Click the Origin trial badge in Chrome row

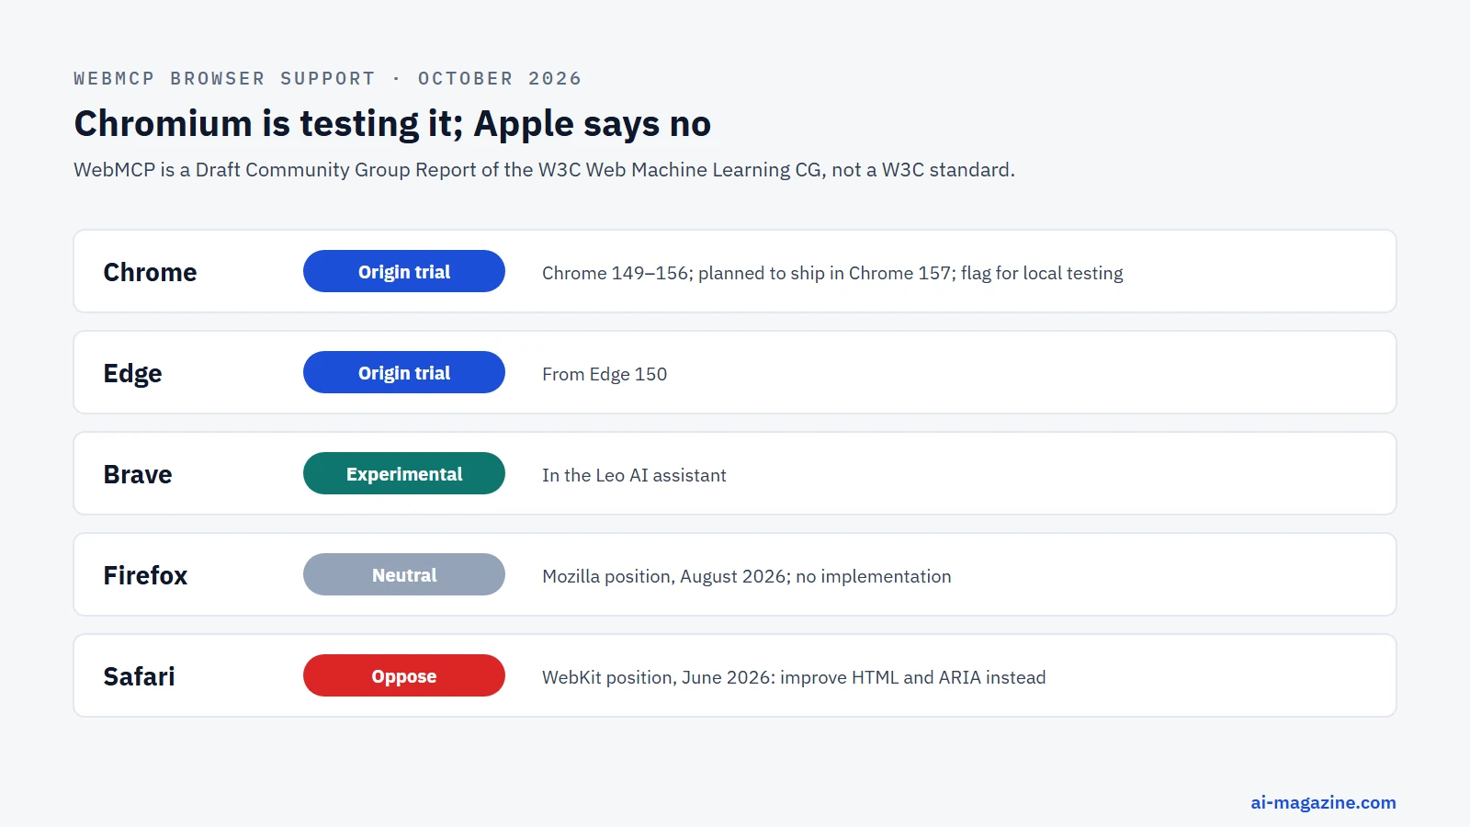point(404,271)
